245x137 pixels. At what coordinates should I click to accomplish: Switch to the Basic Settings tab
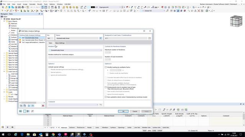[60, 43]
